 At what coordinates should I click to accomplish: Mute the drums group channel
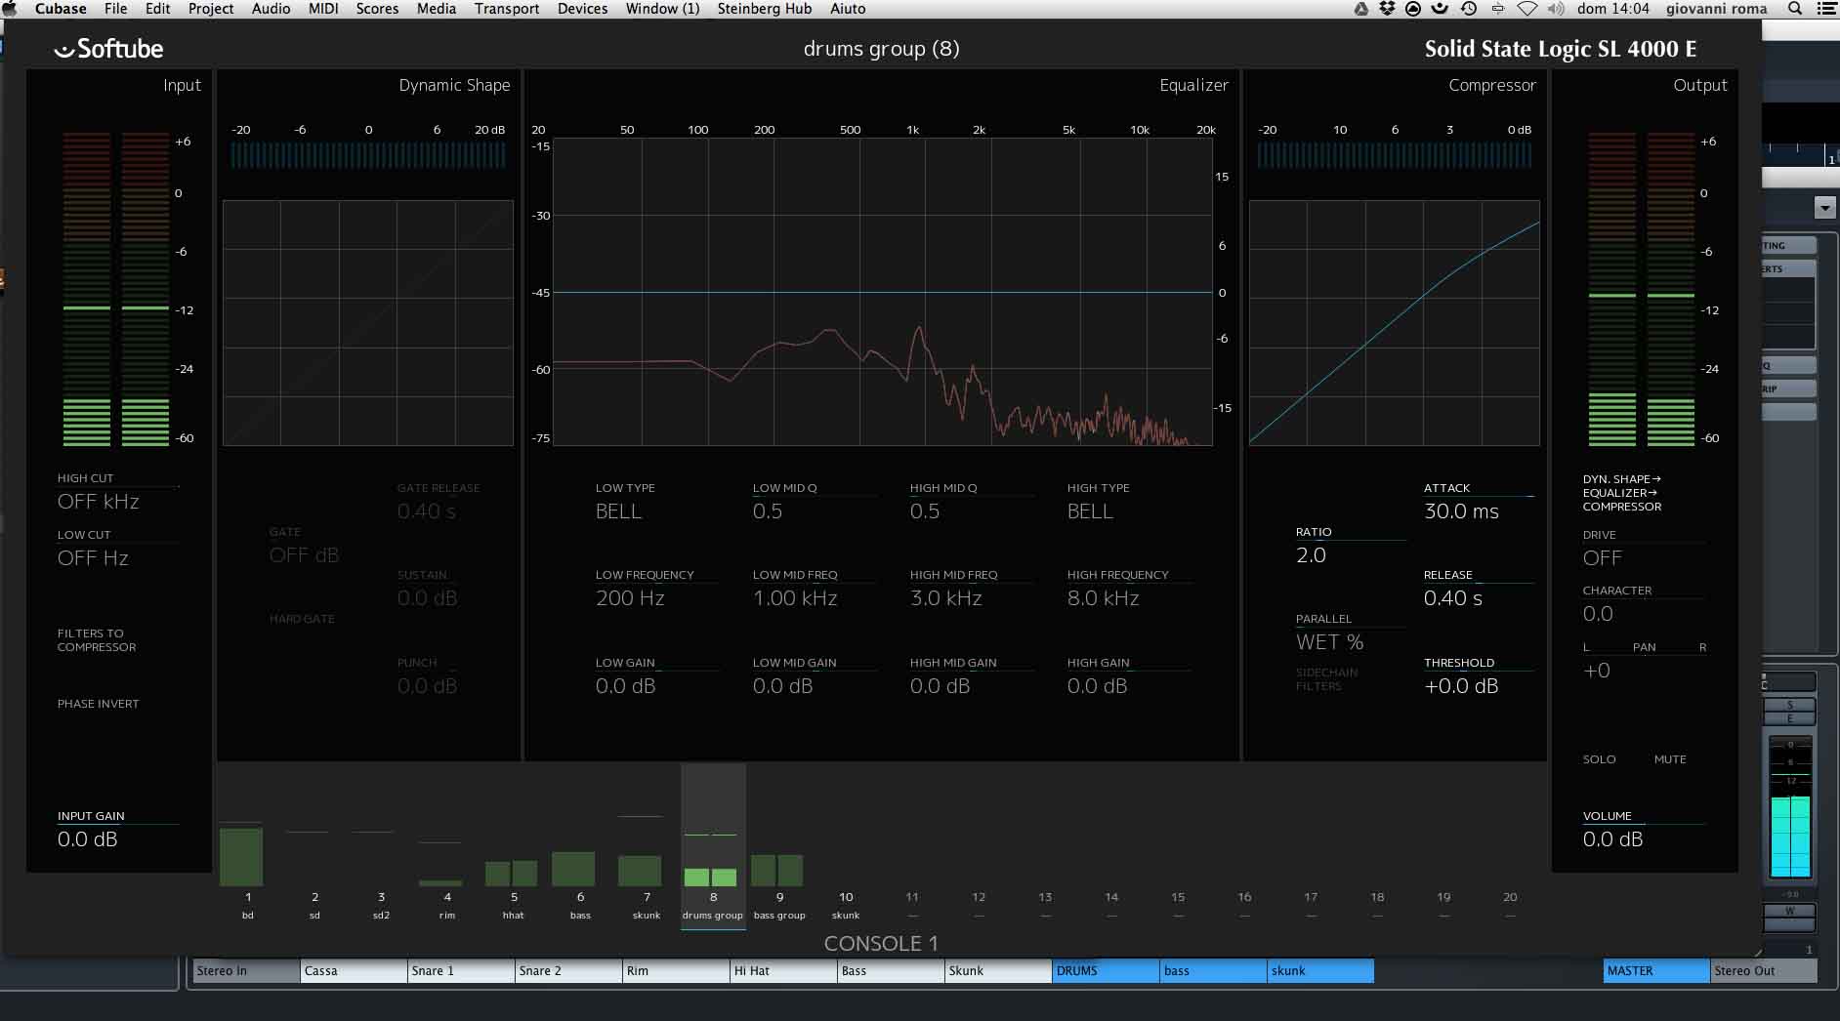(1669, 759)
